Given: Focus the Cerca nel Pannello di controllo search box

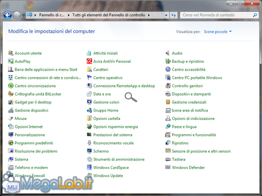Looking at the screenshot, I should click(217, 15).
